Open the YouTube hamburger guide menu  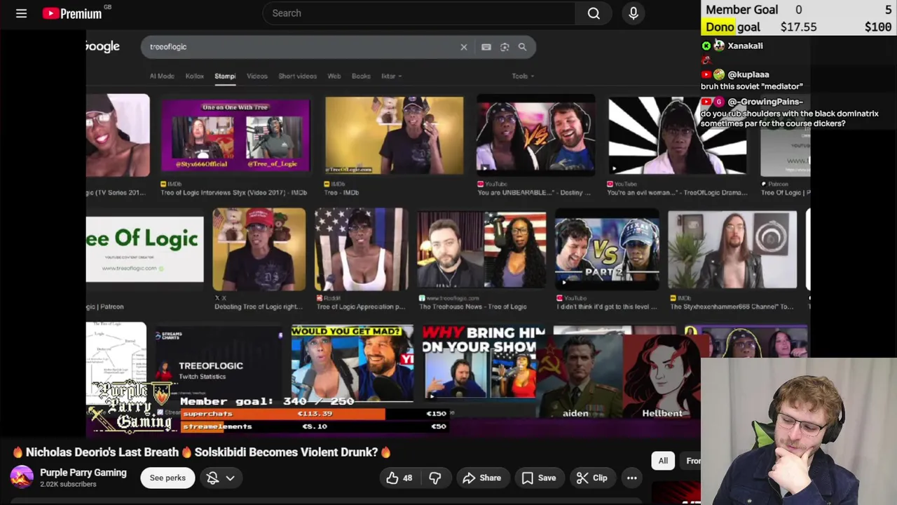click(x=21, y=13)
